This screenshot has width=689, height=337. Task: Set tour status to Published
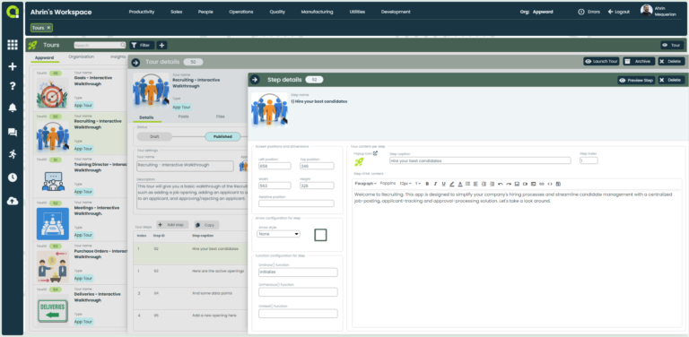pos(222,136)
